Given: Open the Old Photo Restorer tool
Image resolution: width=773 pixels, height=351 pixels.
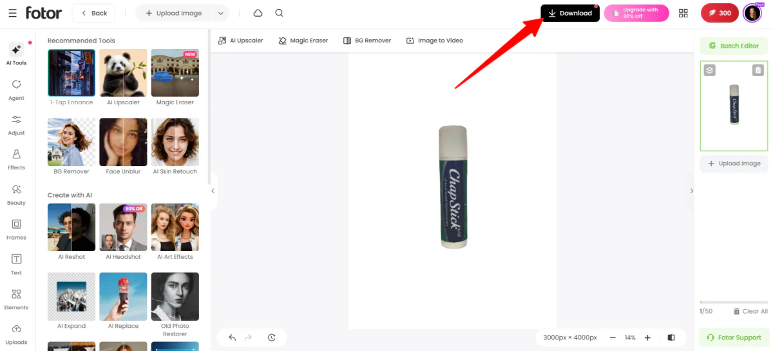Looking at the screenshot, I should point(175,296).
